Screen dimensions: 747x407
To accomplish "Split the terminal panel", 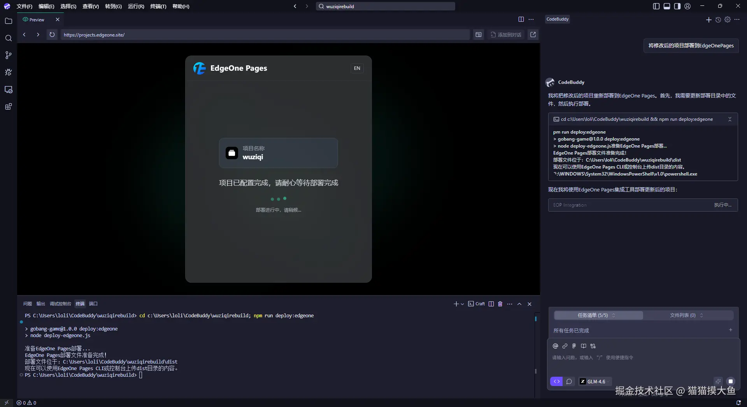I will point(491,304).
